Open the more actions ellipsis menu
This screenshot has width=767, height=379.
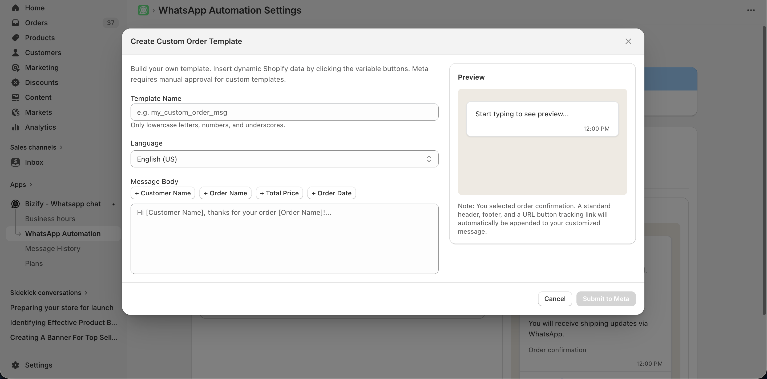pyautogui.click(x=752, y=10)
